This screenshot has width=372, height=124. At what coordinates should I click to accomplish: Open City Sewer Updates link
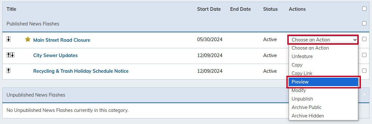coord(55,55)
